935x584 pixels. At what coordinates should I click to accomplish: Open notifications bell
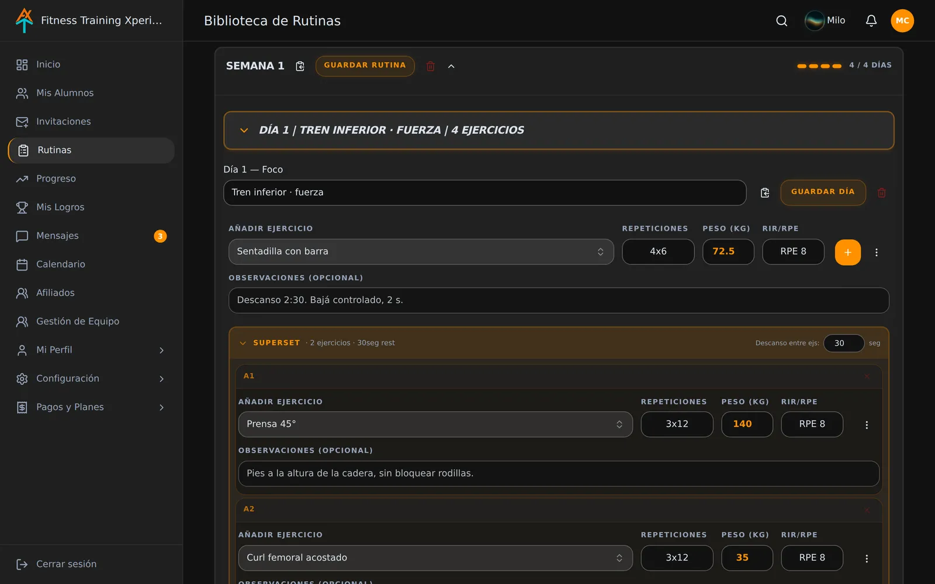(871, 21)
